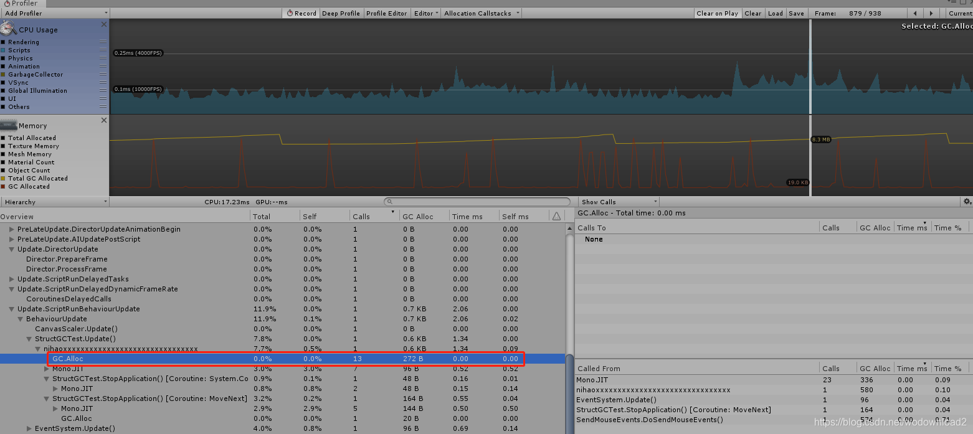Screen dimensions: 973x434
Task: Click the warning triangle column header
Action: click(x=556, y=216)
